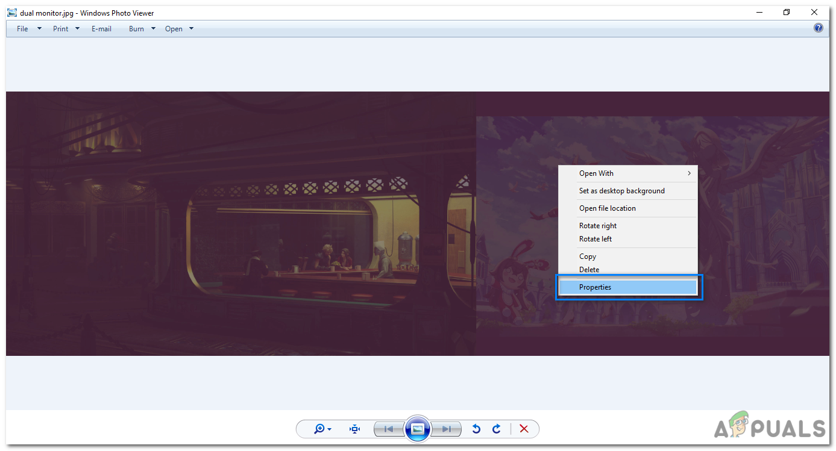Choose Open file location from the context menu
836x451 pixels.
click(x=607, y=208)
